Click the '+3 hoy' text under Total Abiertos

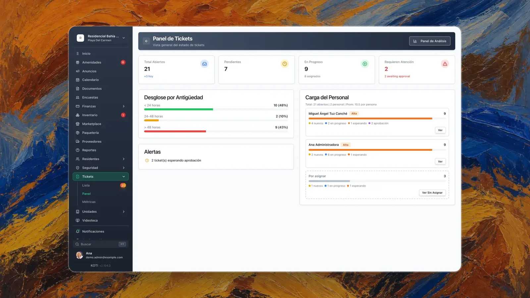point(148,76)
